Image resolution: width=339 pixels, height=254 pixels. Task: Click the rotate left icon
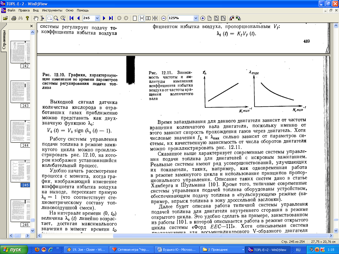coord(232,18)
